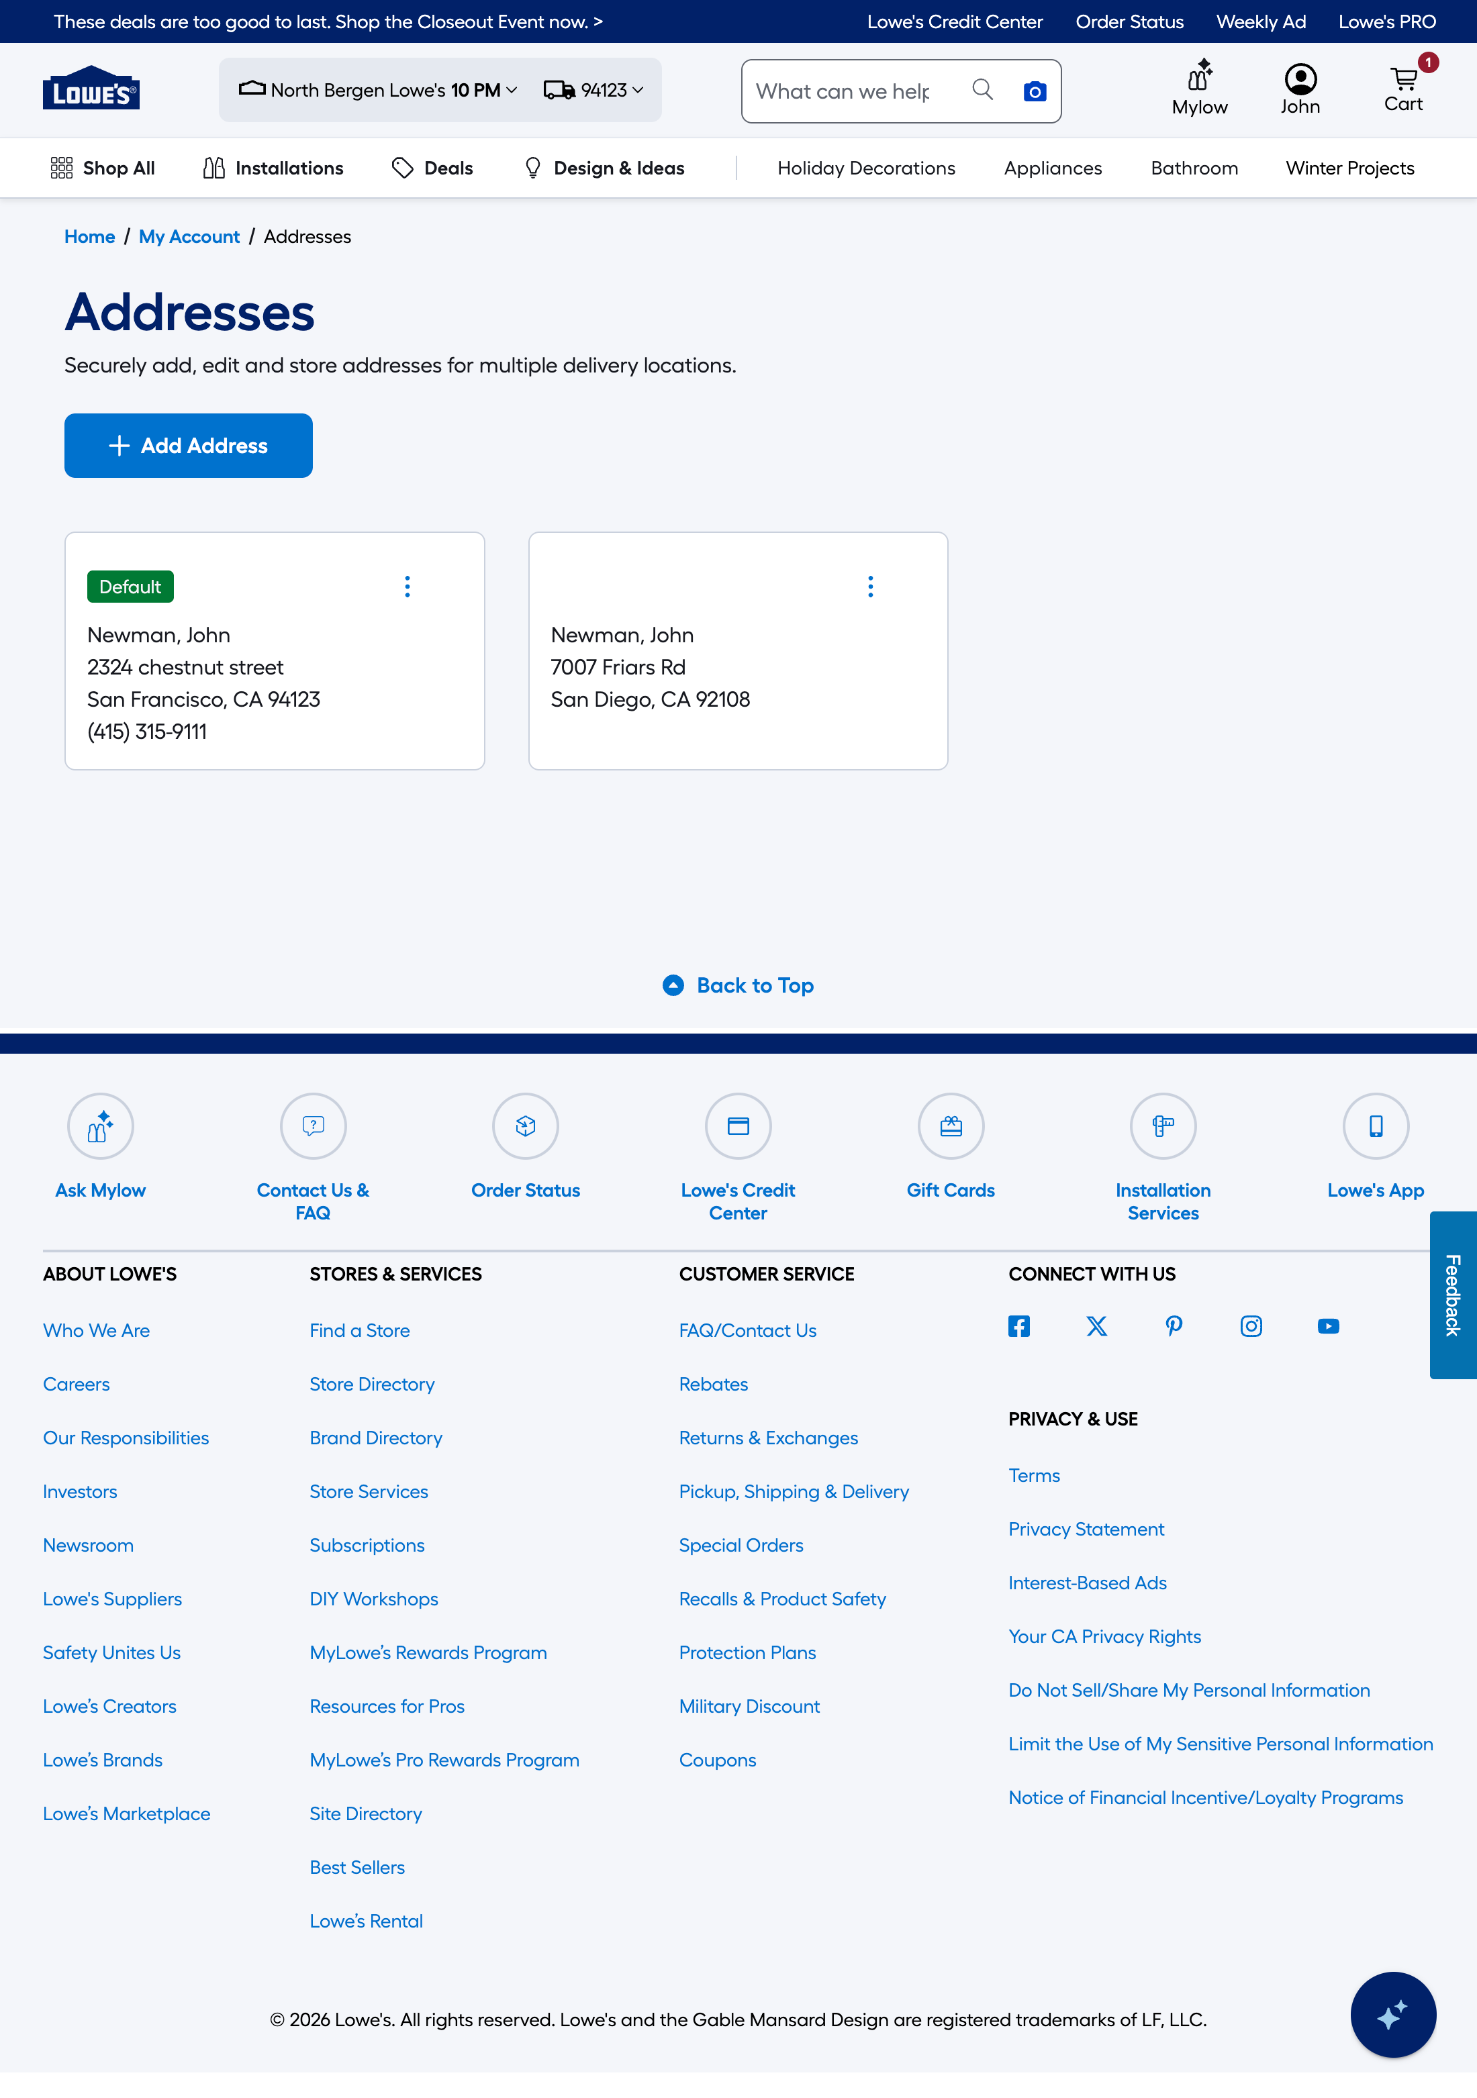Click the search magnifying glass icon
The width and height of the screenshot is (1477, 2098).
pyautogui.click(x=982, y=91)
